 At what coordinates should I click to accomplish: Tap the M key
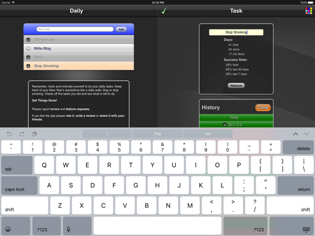click(190, 205)
